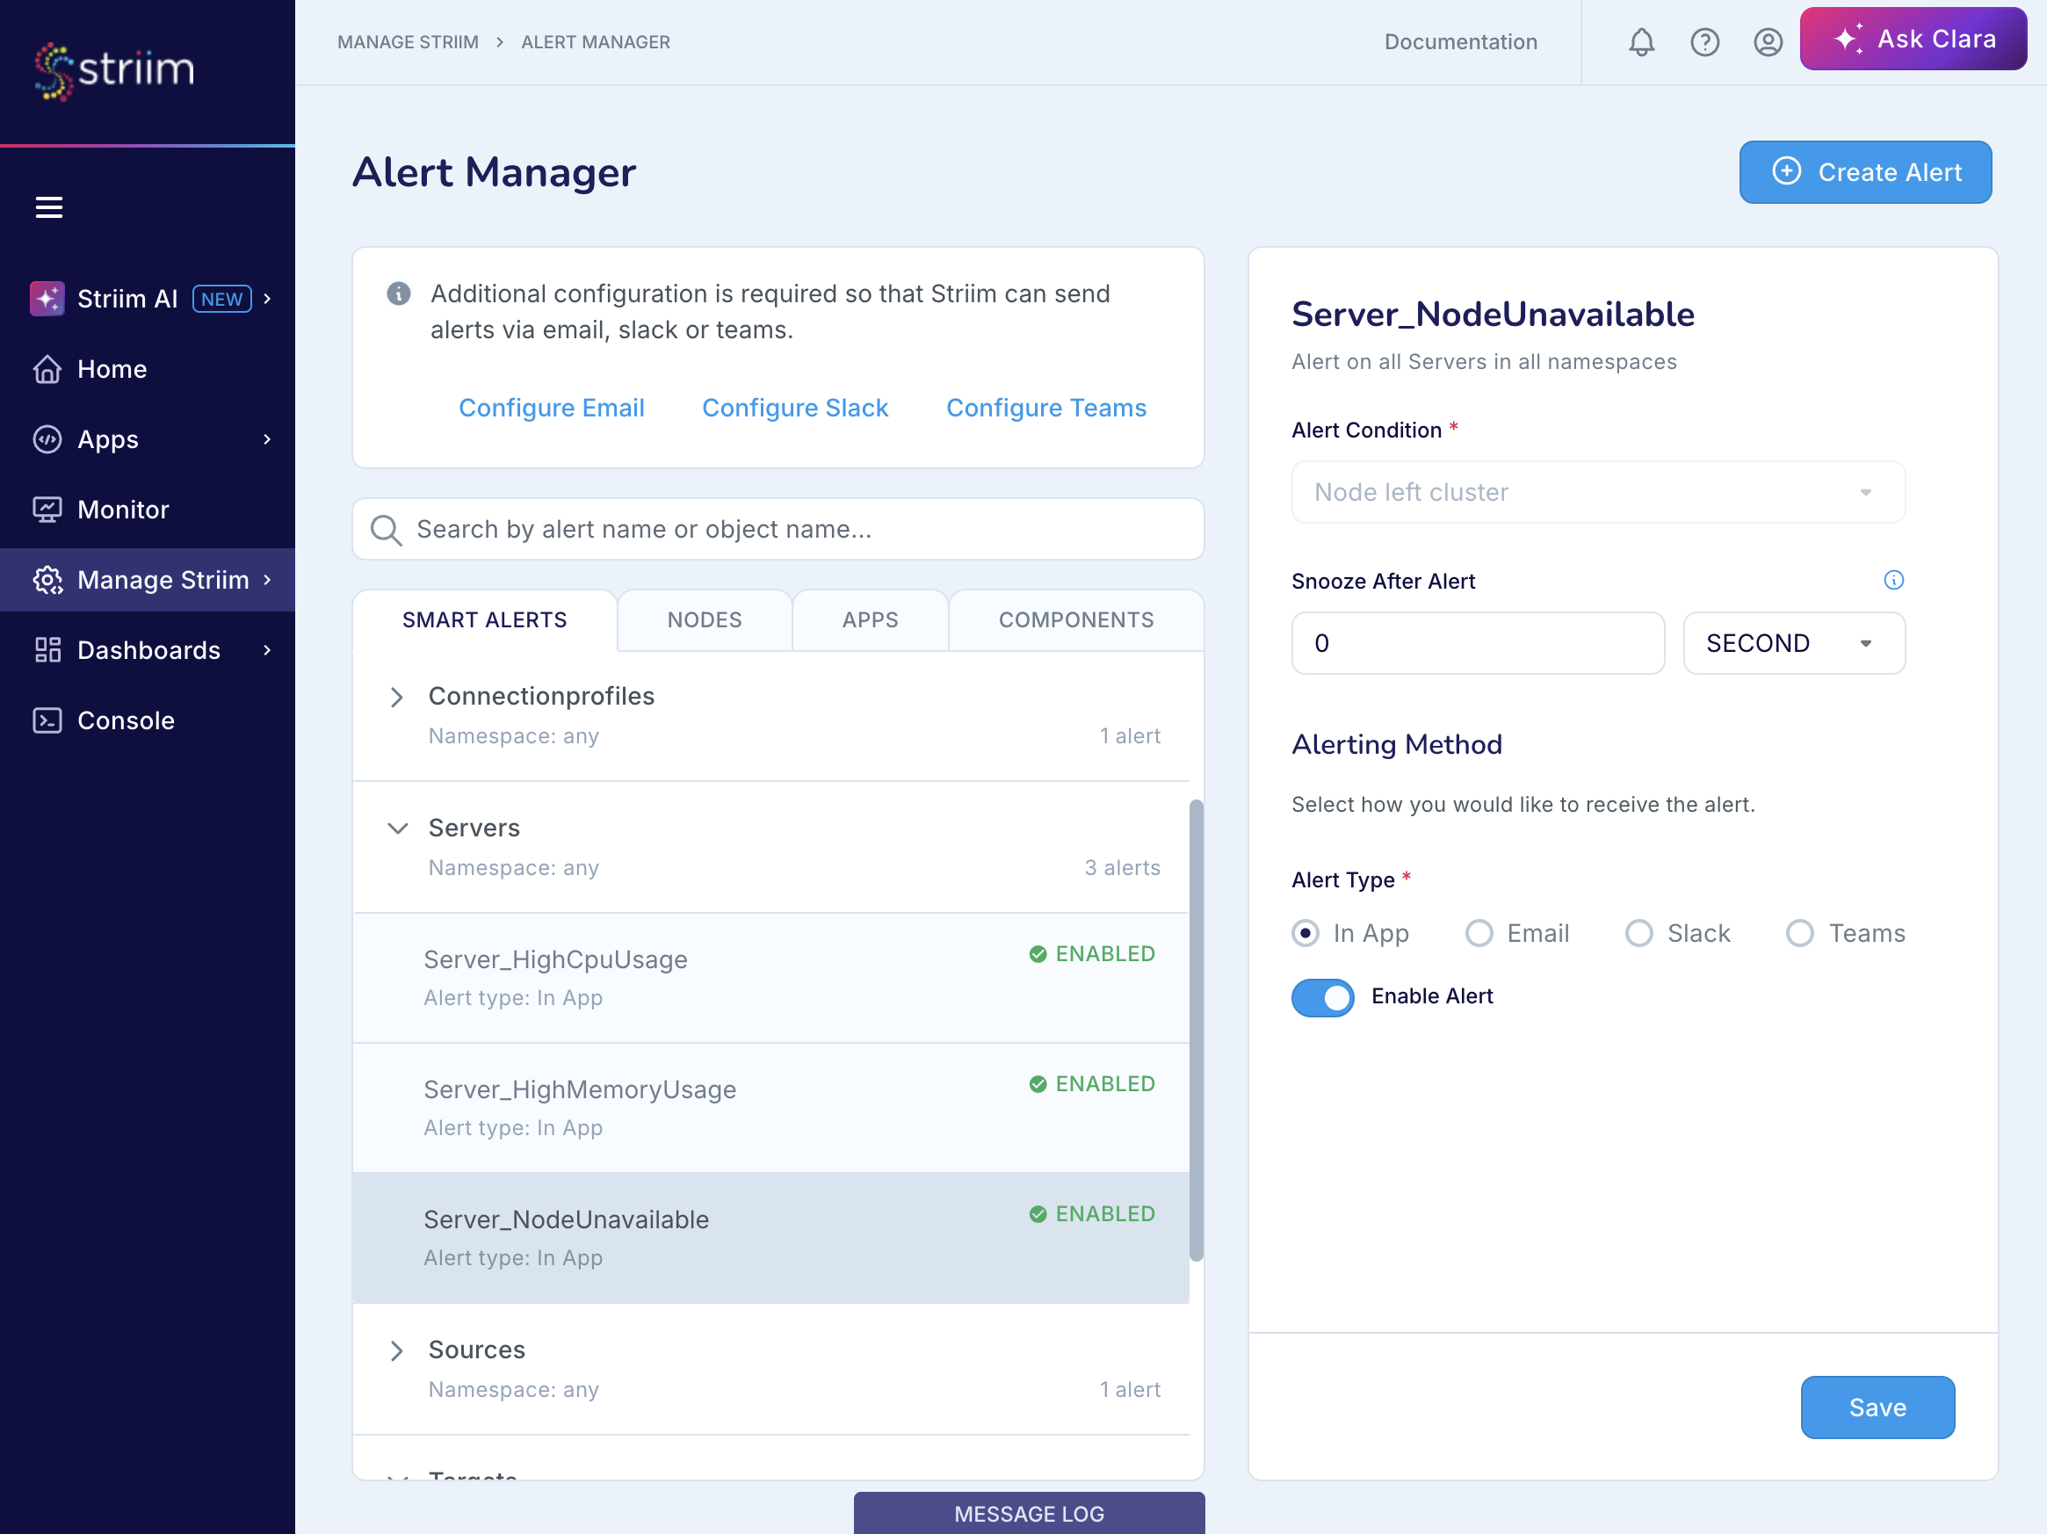
Task: Toggle the Enable Alert switch
Action: tap(1322, 997)
